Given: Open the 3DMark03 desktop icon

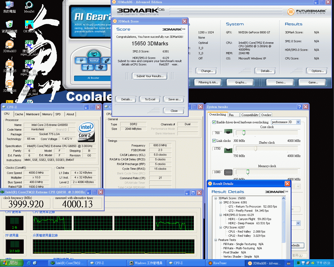Looking at the screenshot, I should pyautogui.click(x=10, y=46).
